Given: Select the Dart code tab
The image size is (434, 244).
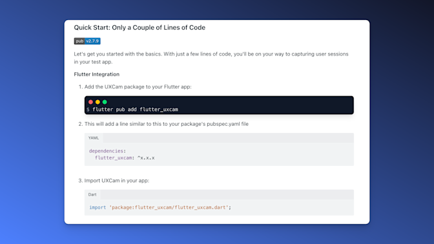Looking at the screenshot, I should [92, 194].
